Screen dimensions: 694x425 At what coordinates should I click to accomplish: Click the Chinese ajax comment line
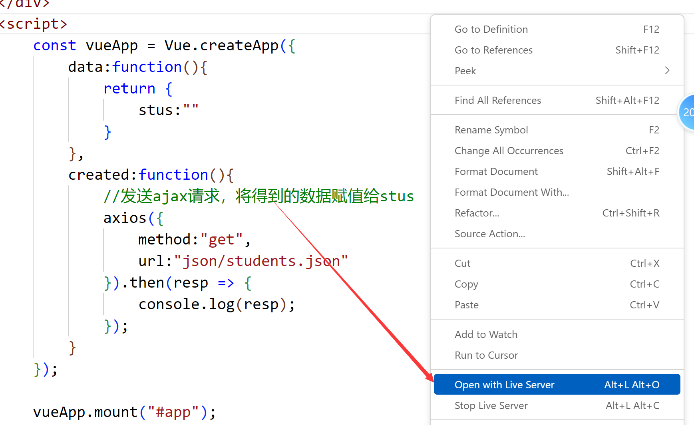[259, 196]
